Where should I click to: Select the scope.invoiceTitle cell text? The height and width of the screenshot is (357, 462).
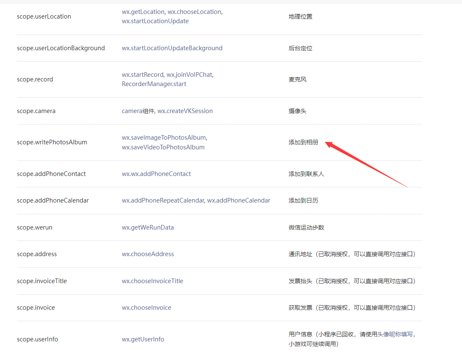tap(42, 281)
